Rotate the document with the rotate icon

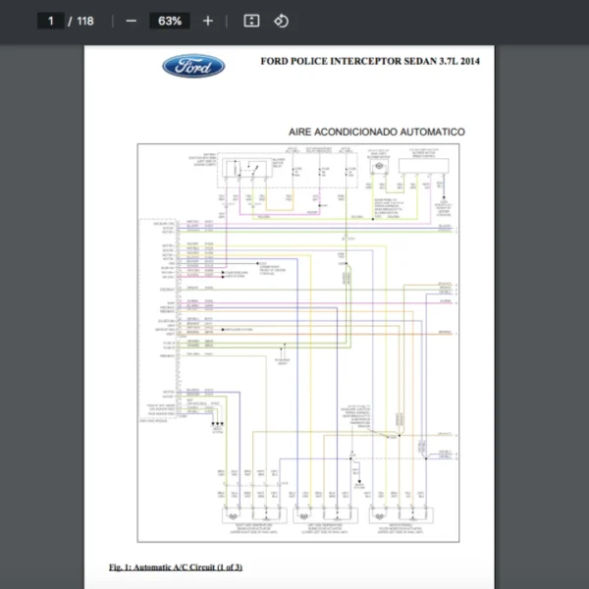281,21
